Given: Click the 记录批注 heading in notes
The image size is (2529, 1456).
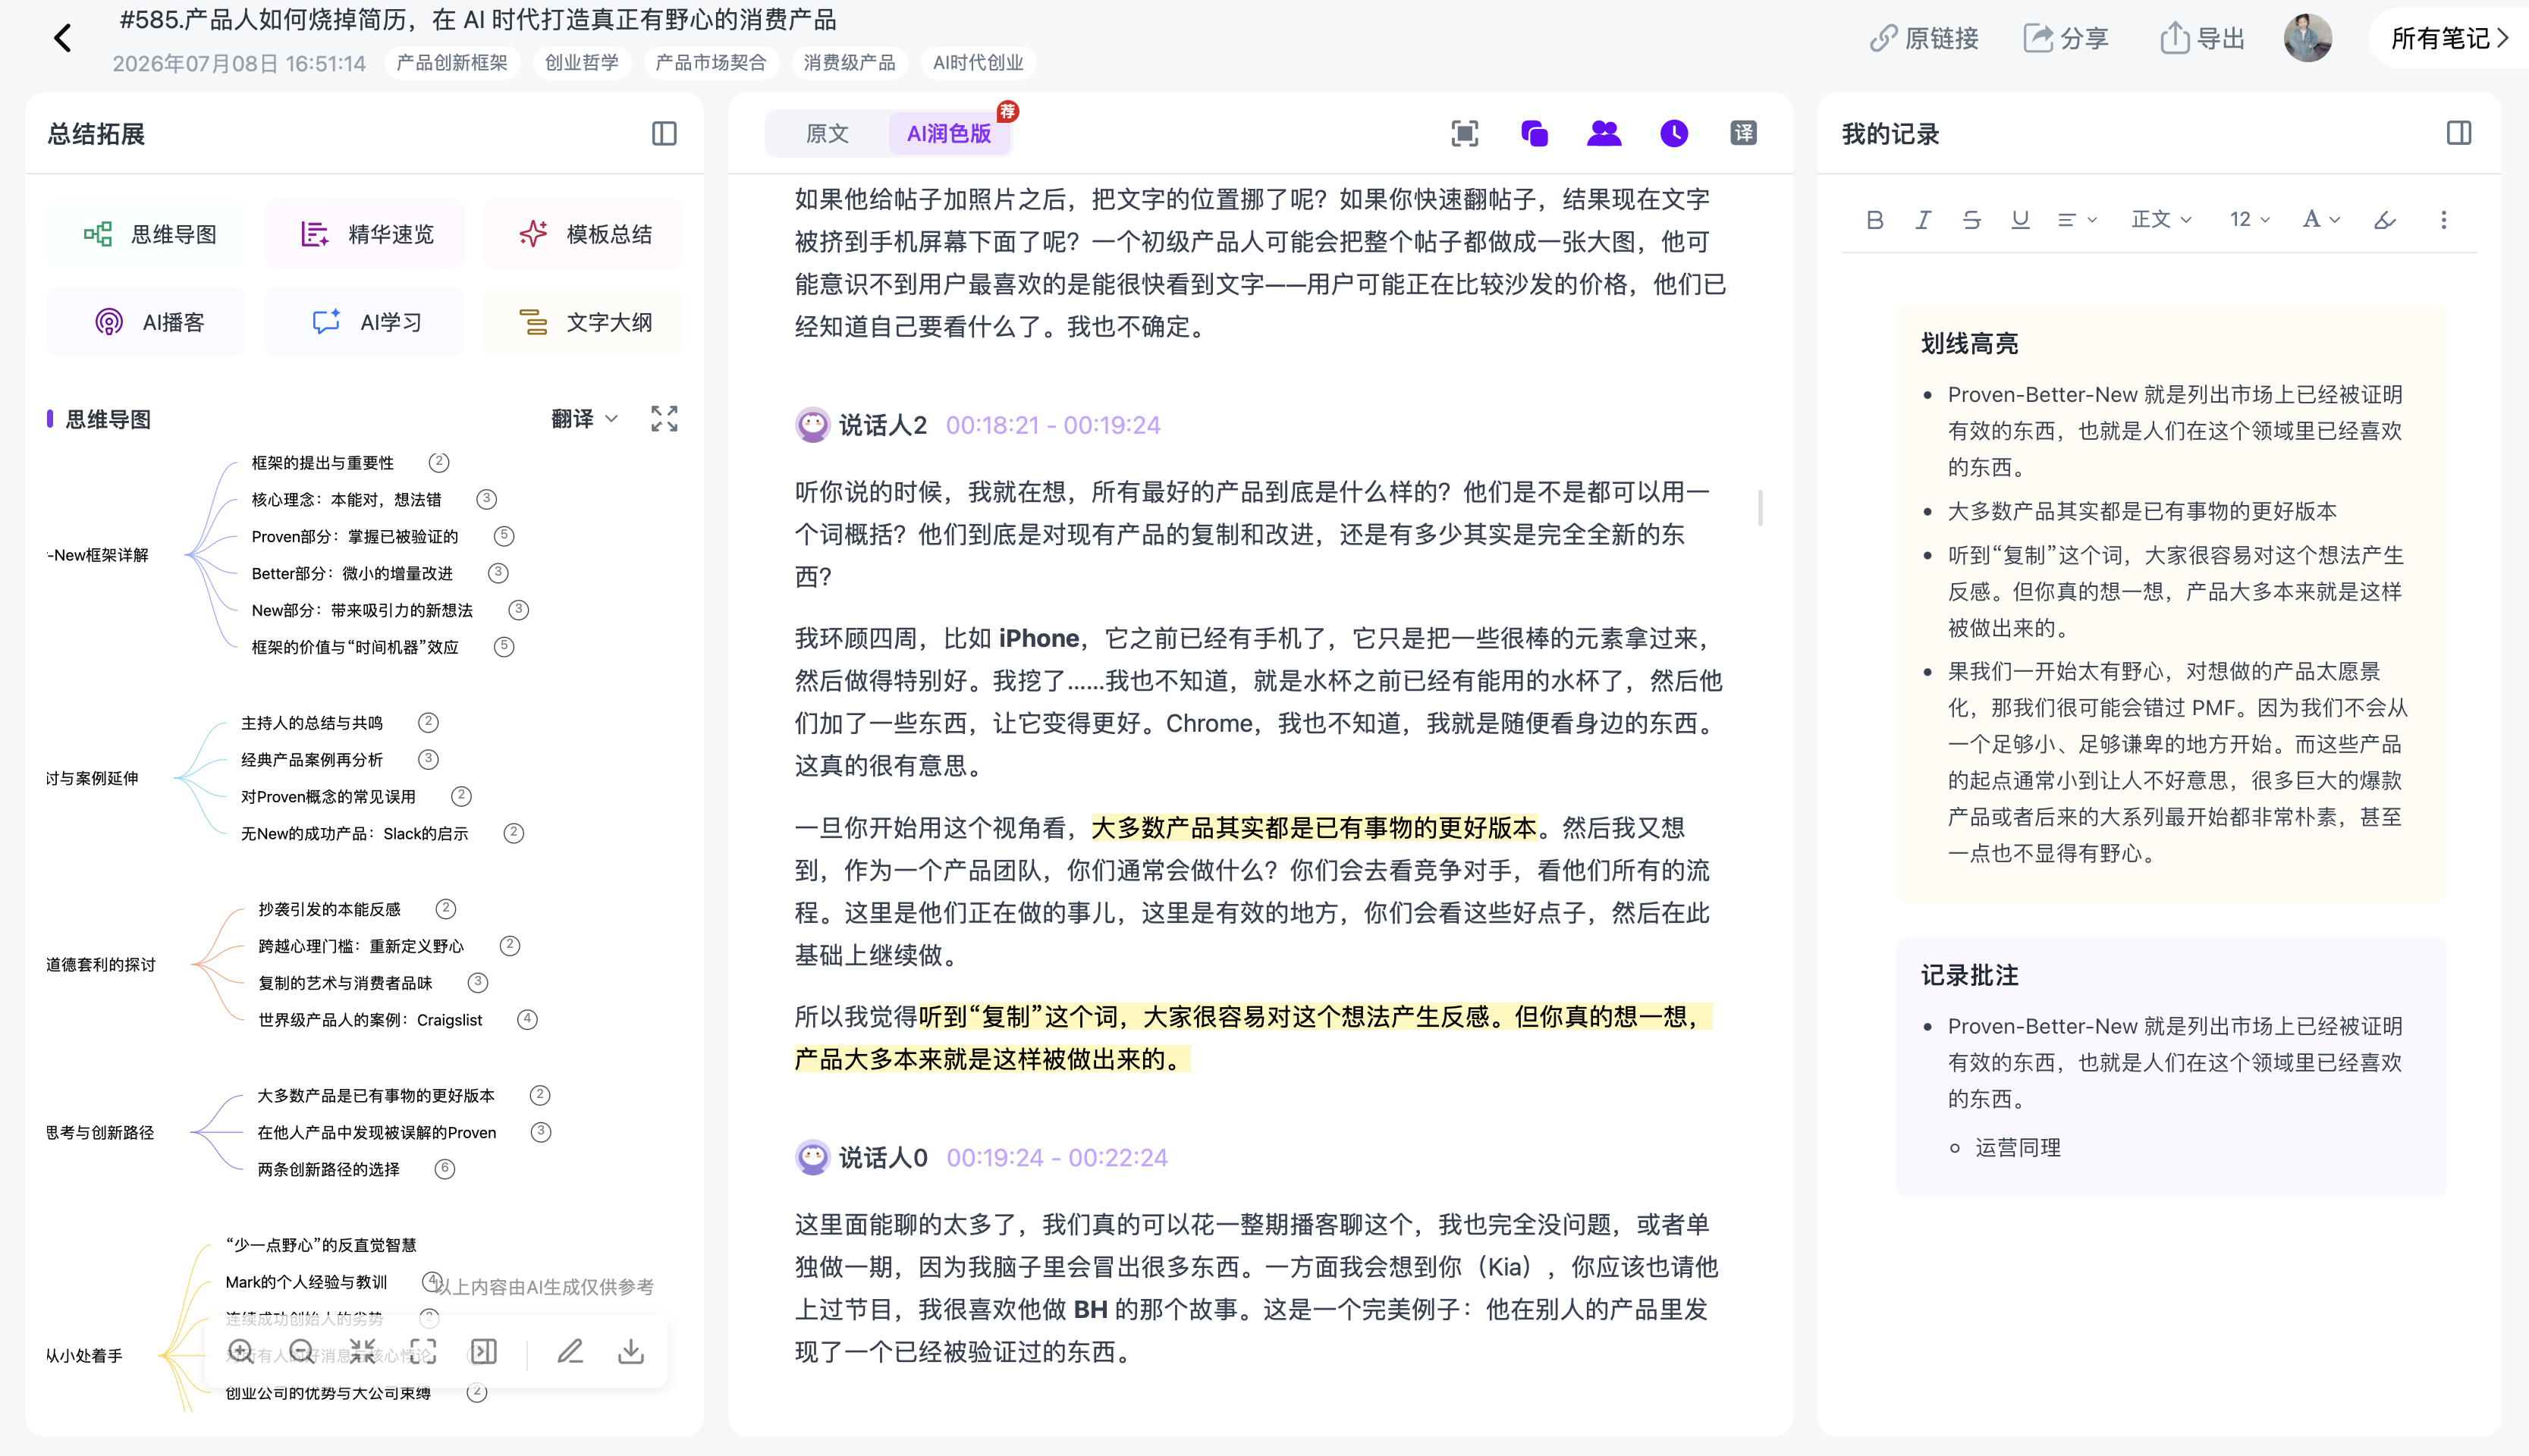Looking at the screenshot, I should pos(1969,976).
